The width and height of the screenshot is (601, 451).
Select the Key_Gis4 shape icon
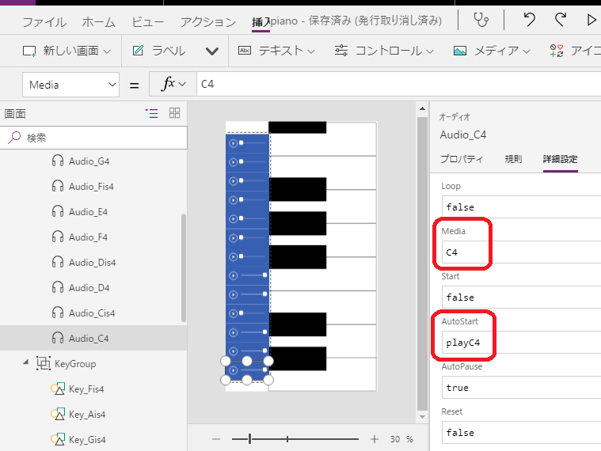tap(58, 439)
